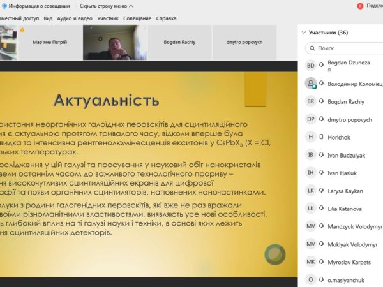383x287 pixels.
Task: Click Bogdan Dzundza's BD avatar
Action: [x=310, y=66]
